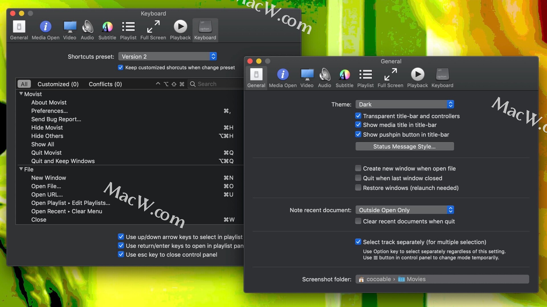Screen dimensions: 547x307
Task: Switch to Customized (0) tab
Action: (x=58, y=84)
